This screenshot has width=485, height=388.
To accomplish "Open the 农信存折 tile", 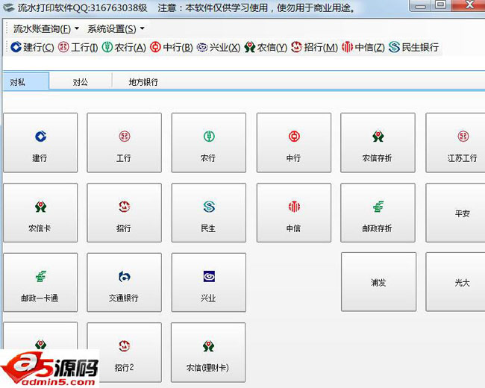I will click(378, 143).
